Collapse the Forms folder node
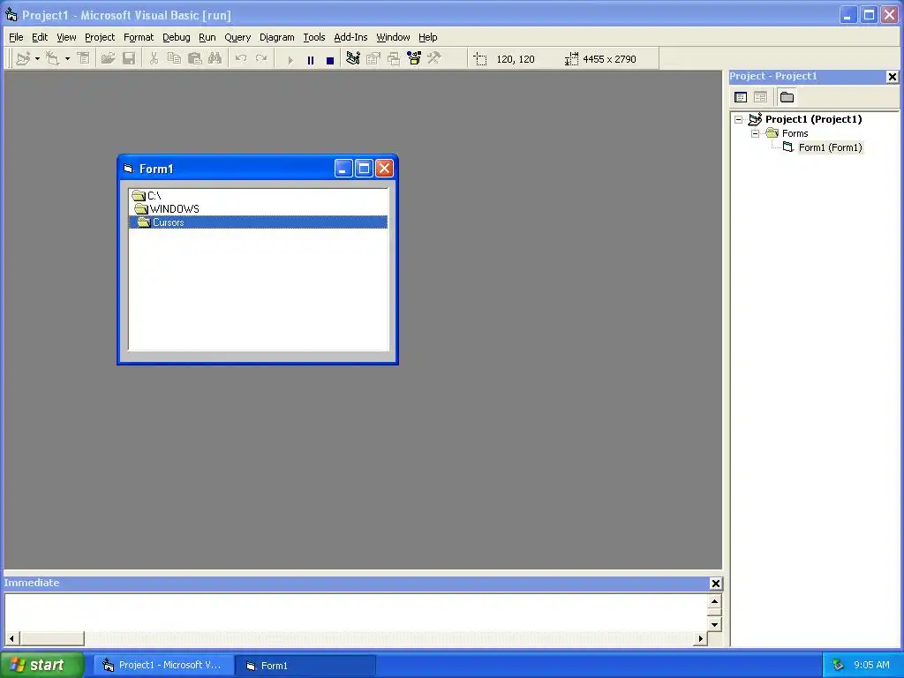Image resolution: width=904 pixels, height=678 pixels. (x=756, y=134)
